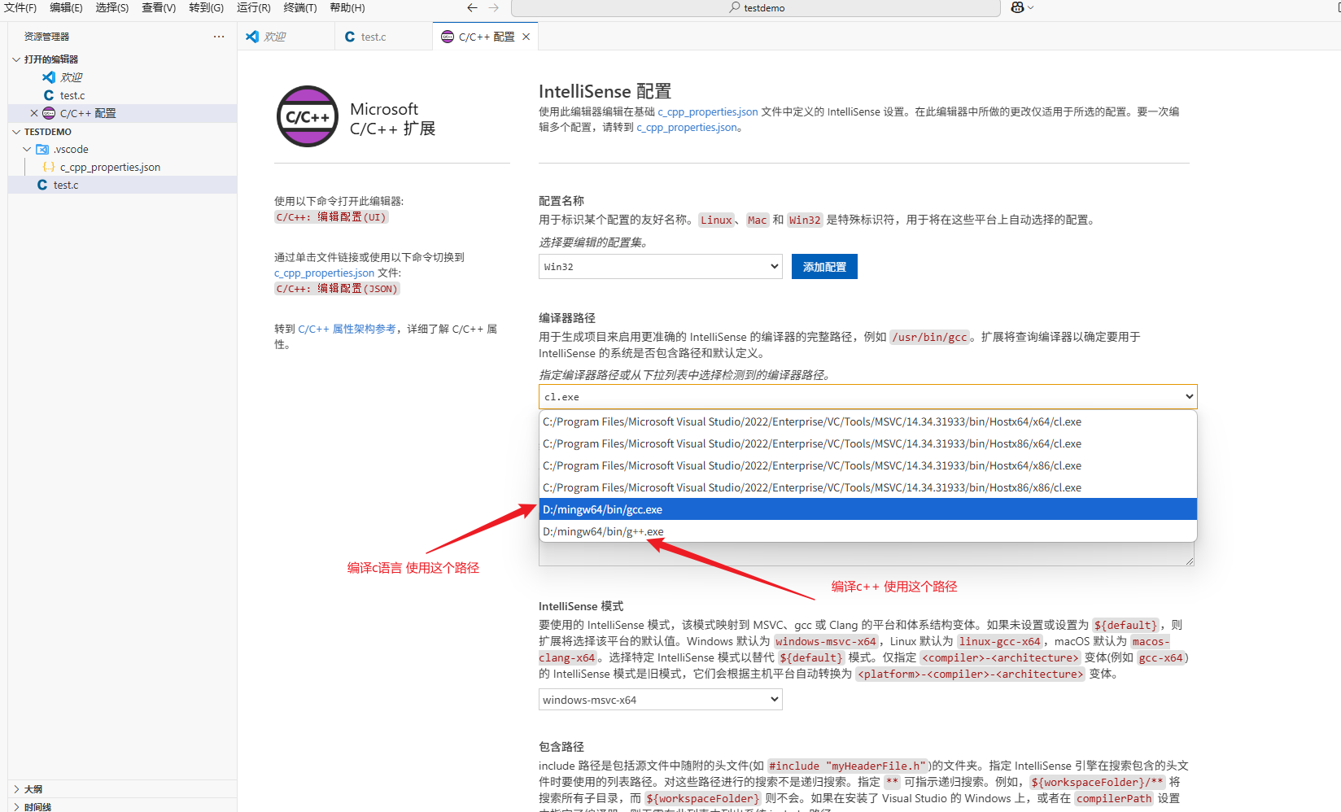The height and width of the screenshot is (812, 1341).
Task: Open the 编辑(E) menu
Action: click(x=66, y=7)
